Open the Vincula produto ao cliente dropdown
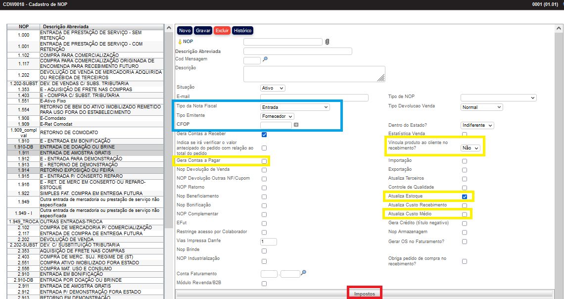This screenshot has height=299, width=564. pos(470,148)
